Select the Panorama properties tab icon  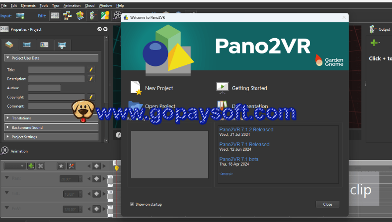pos(27,45)
